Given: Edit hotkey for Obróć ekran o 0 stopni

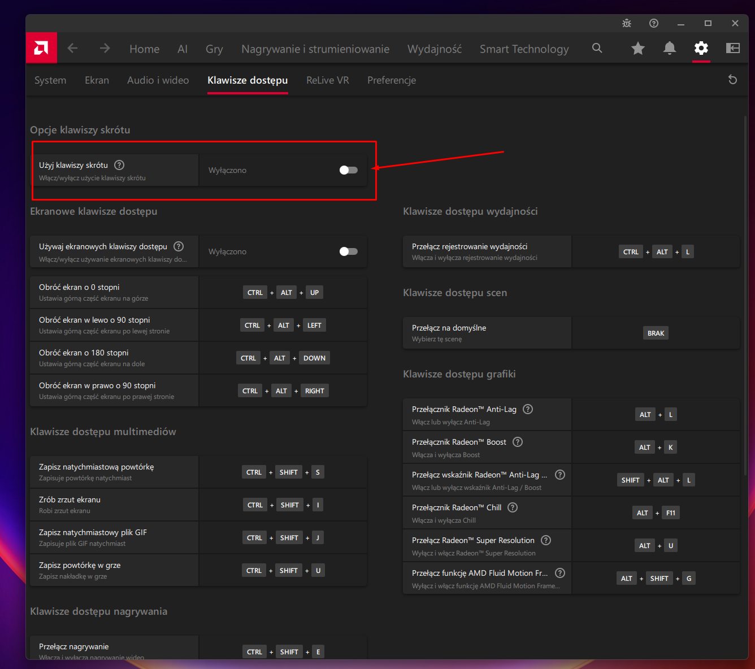Looking at the screenshot, I should click(283, 293).
